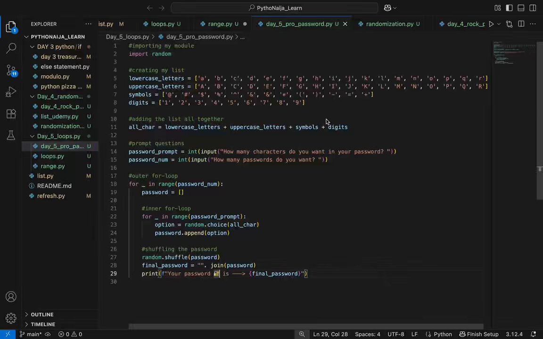The width and height of the screenshot is (543, 339).
Task: Click Day_5_loops.py in the breadcrumb
Action: pos(127,37)
